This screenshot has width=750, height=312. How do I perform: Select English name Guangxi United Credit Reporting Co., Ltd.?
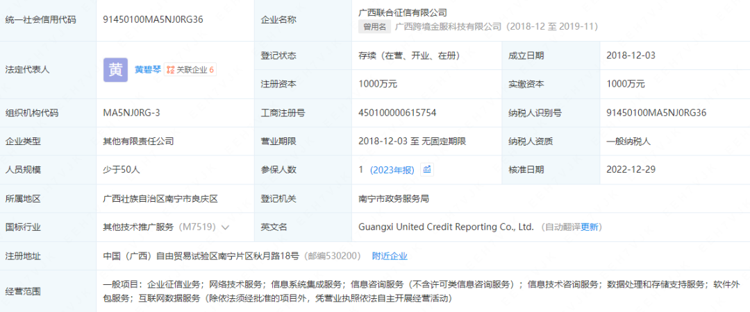[x=446, y=227]
